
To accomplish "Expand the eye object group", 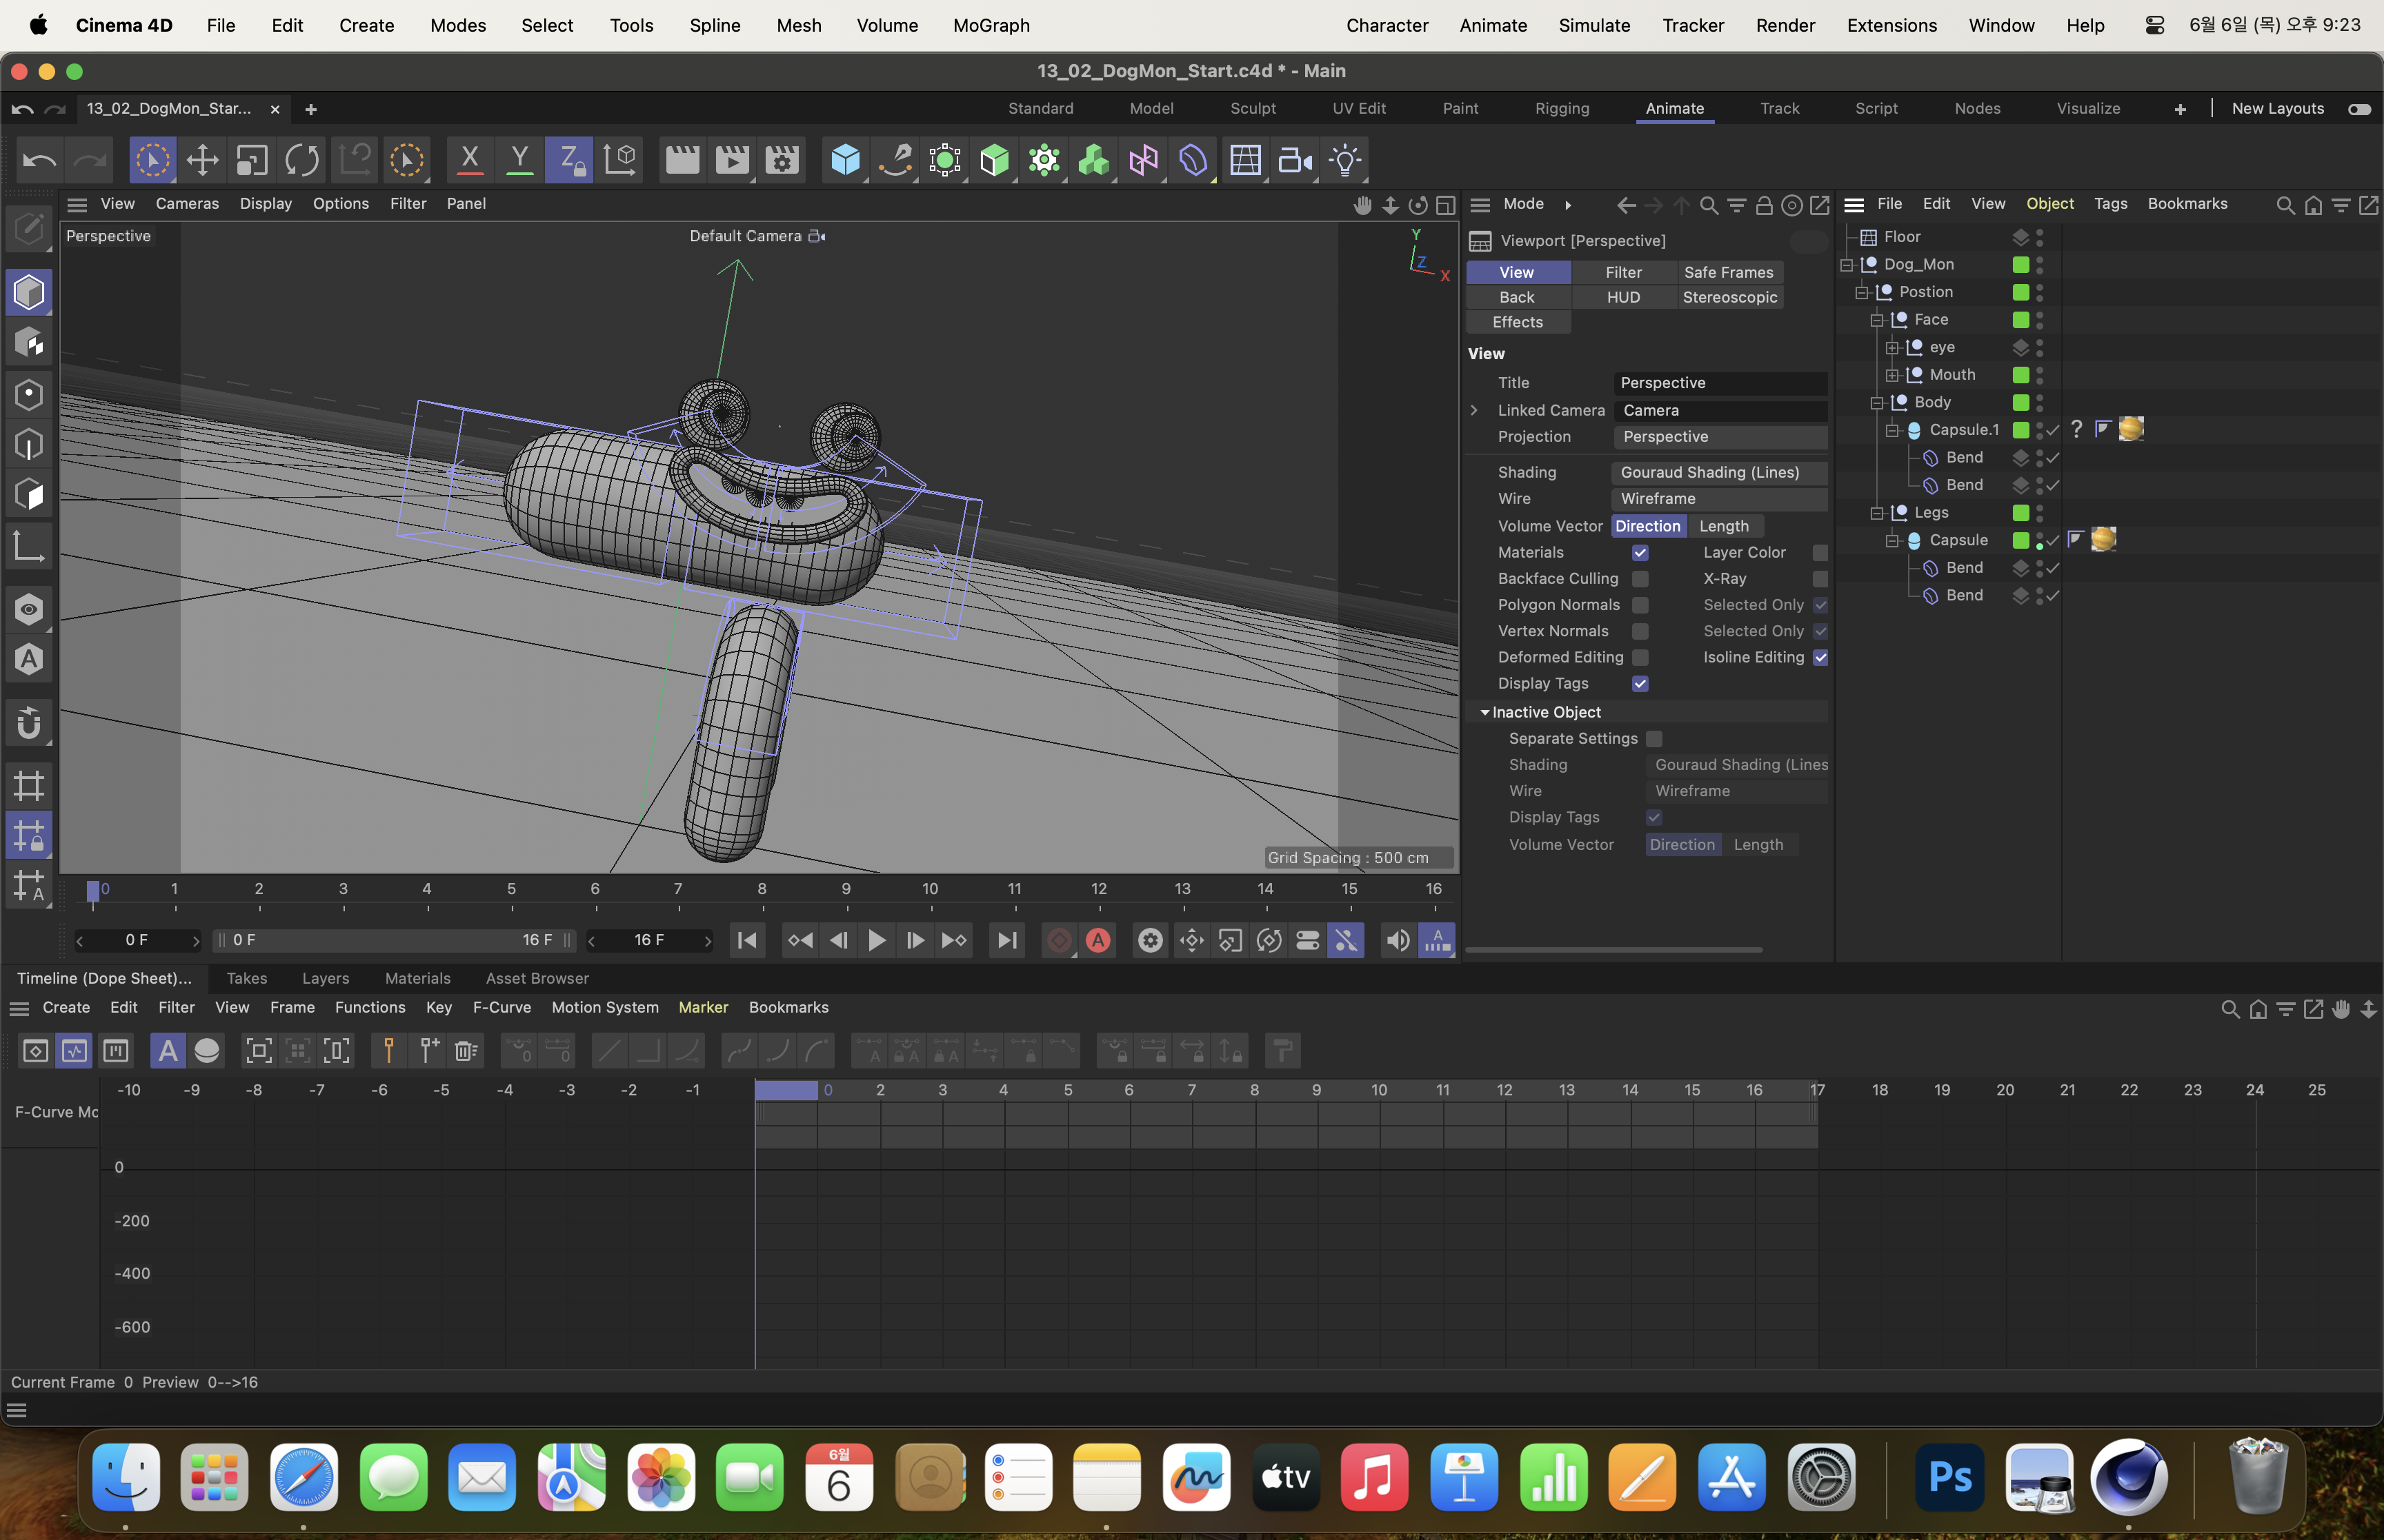I will [x=1891, y=348].
